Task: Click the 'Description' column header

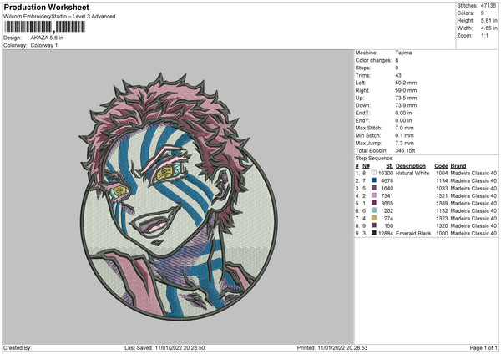Action: point(411,166)
